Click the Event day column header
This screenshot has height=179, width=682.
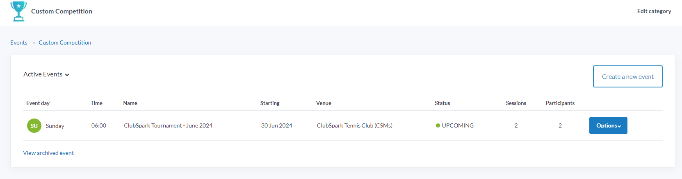38,103
